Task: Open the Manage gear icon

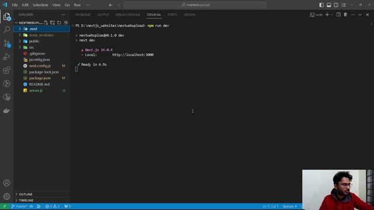Action: tap(6, 196)
